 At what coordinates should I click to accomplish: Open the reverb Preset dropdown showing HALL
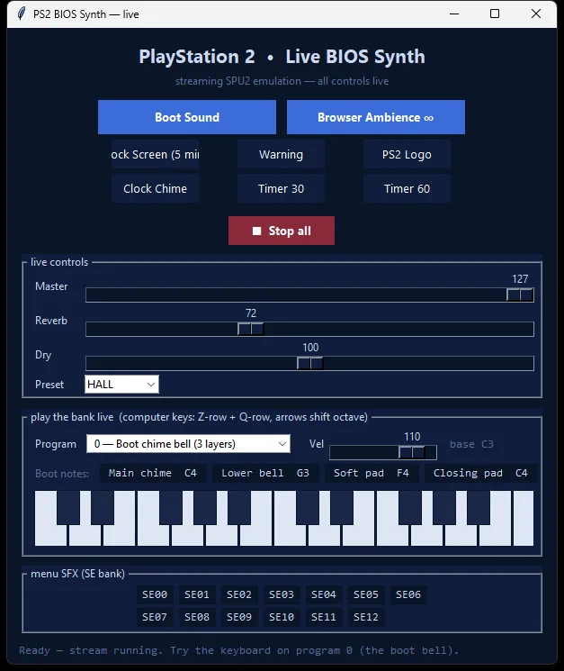[121, 385]
